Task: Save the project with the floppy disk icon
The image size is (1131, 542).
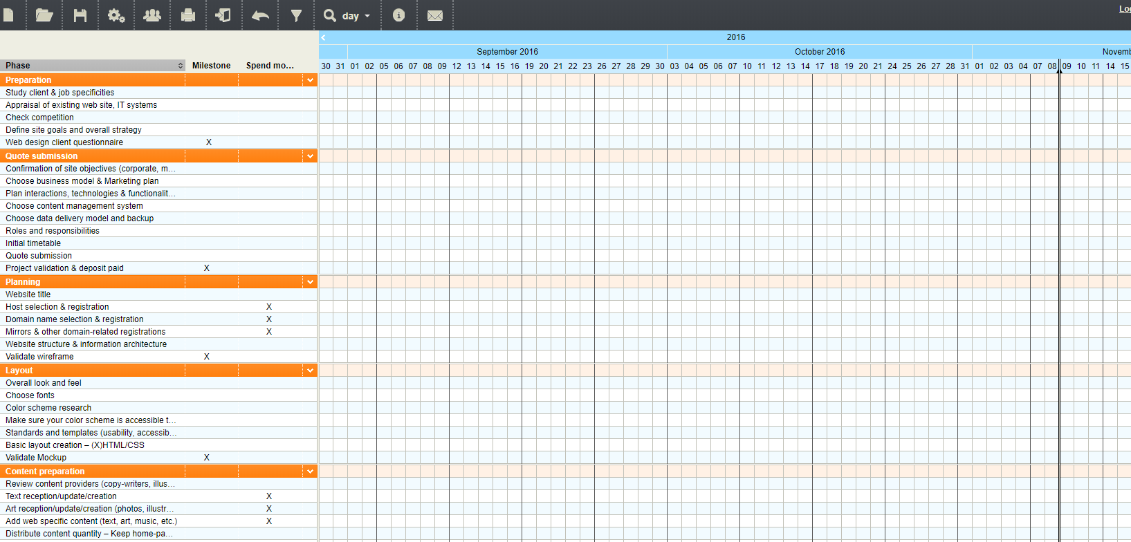Action: (80, 15)
